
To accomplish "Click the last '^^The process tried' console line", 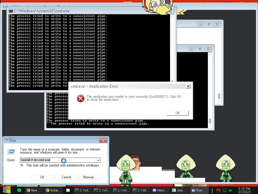I will point(98,124).
